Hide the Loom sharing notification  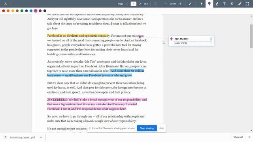pyautogui.click(x=161, y=128)
